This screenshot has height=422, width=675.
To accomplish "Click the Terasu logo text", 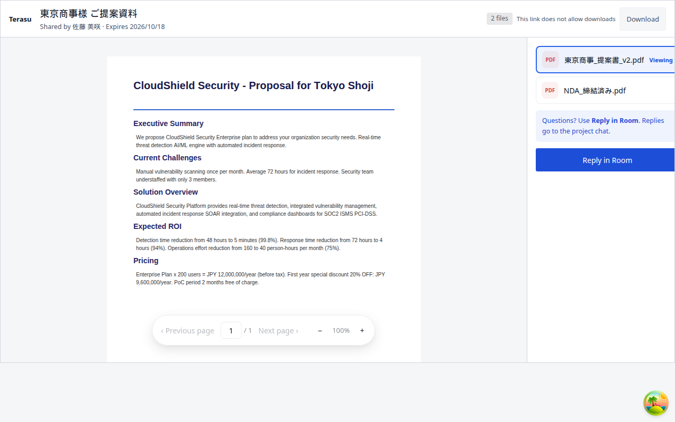I will pyautogui.click(x=20, y=19).
